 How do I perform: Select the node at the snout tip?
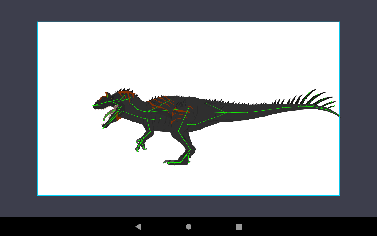click(x=93, y=105)
